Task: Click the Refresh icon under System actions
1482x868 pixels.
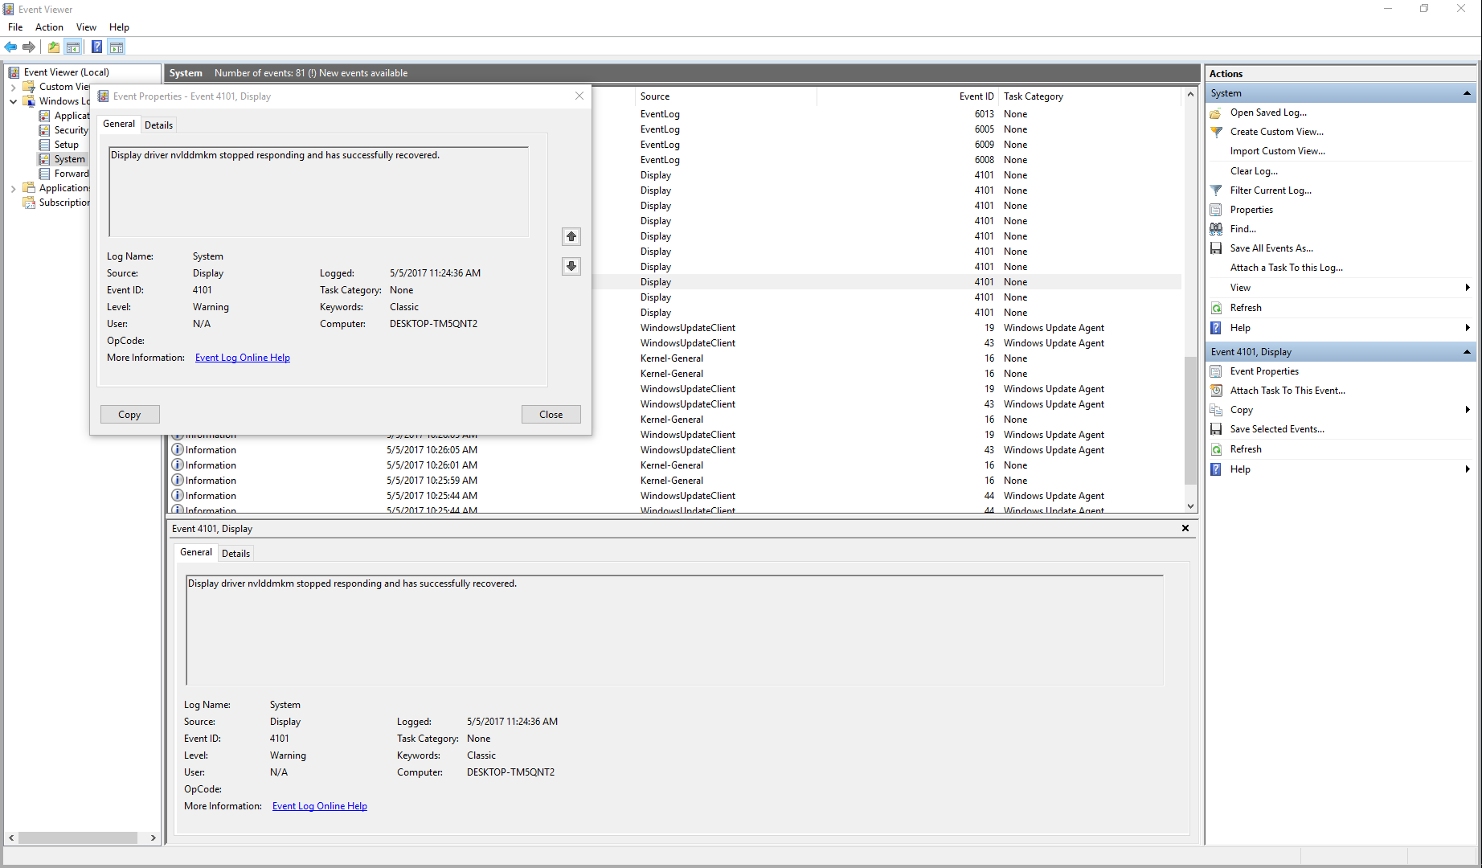Action: pos(1216,307)
